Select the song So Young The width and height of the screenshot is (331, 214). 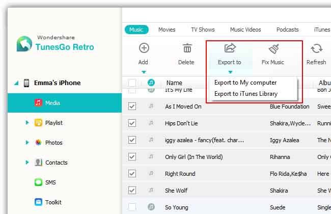pyautogui.click(x=177, y=207)
